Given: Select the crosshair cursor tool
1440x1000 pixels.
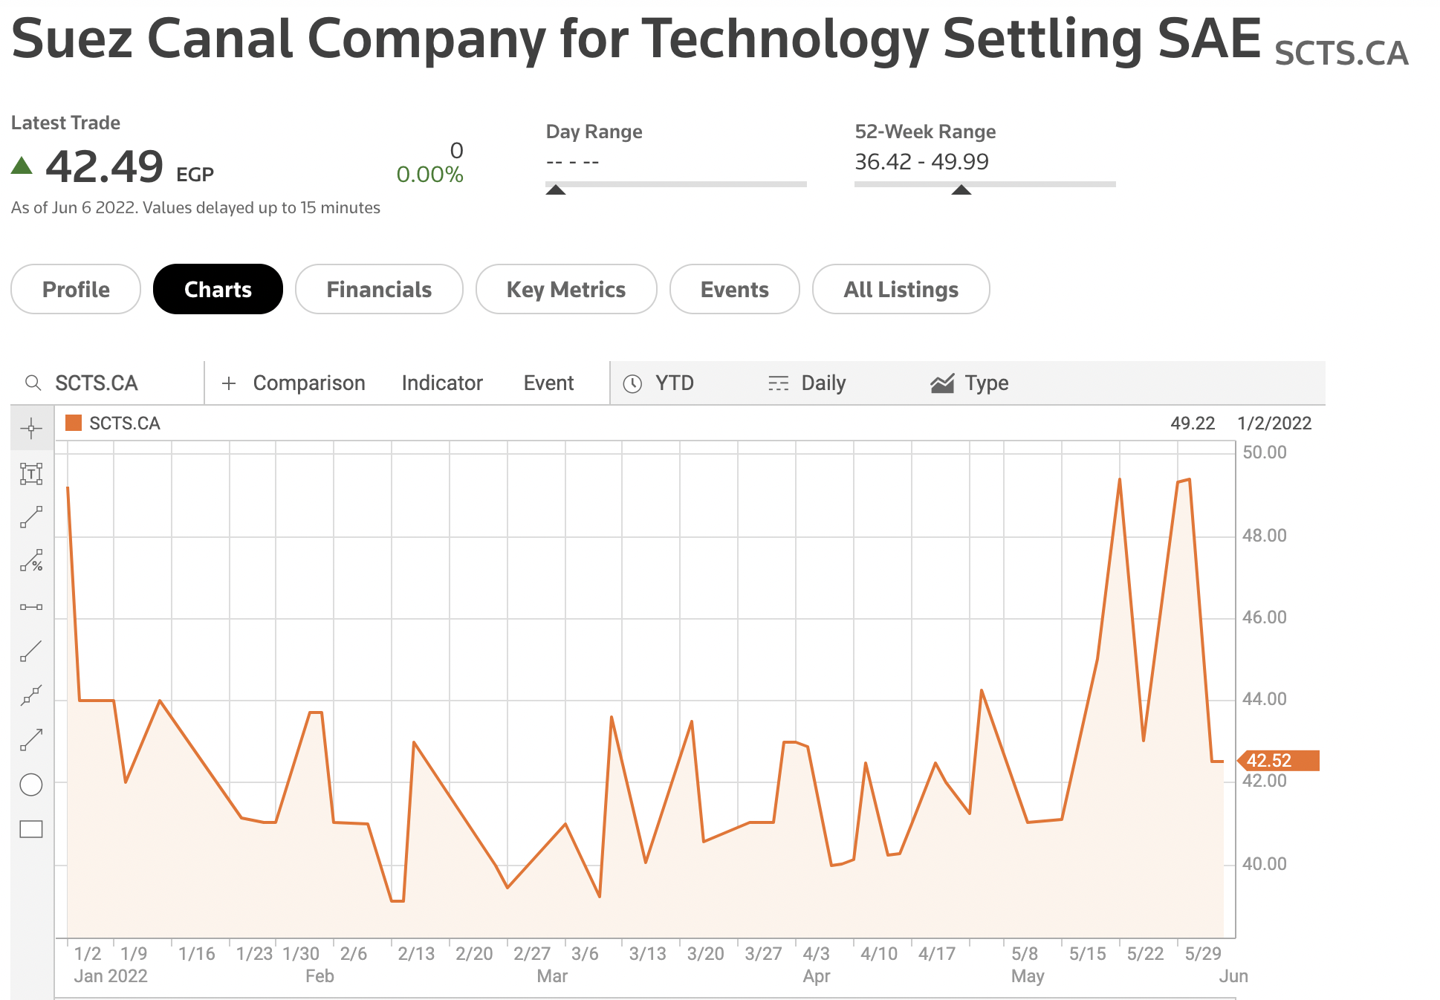Looking at the screenshot, I should coord(31,428).
